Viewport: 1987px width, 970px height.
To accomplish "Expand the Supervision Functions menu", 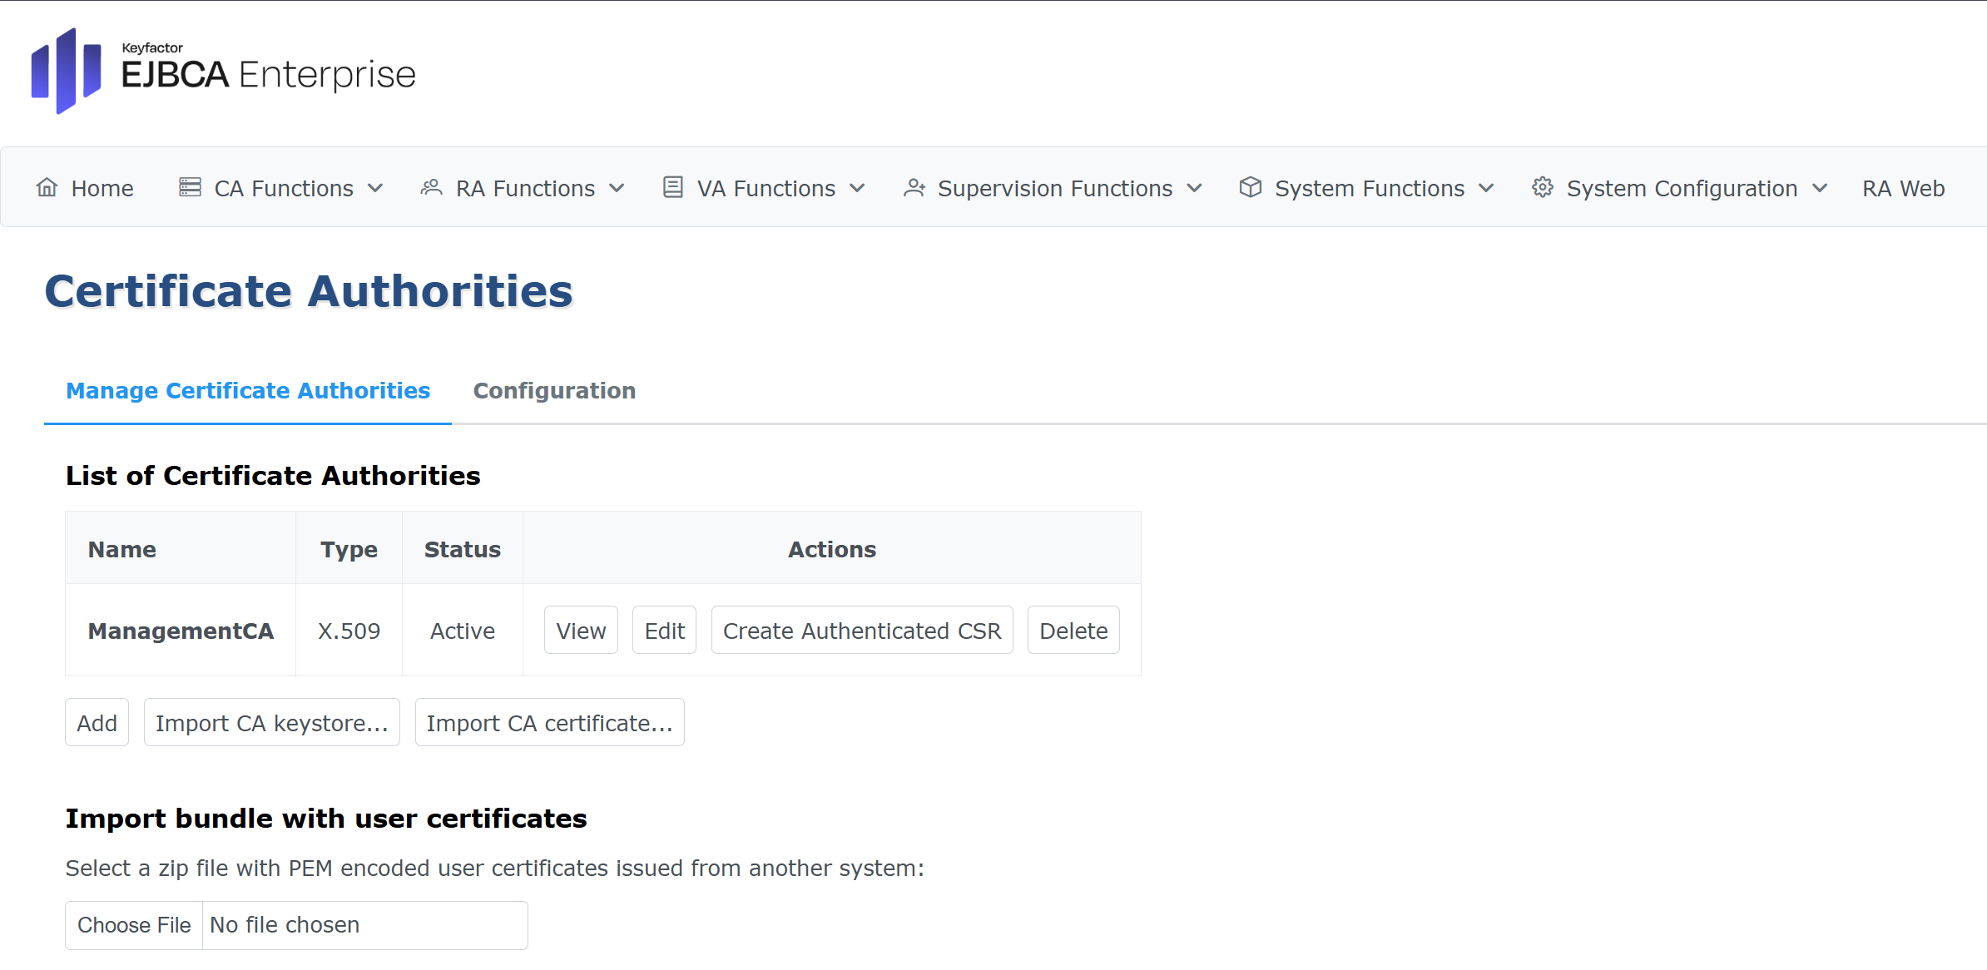I will click(x=1055, y=188).
